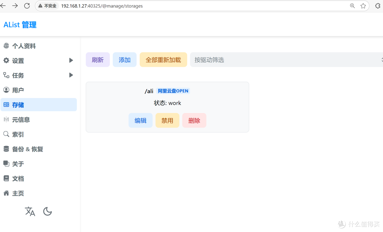Click the house icon beside 主页
This screenshot has width=383, height=232.
(x=6, y=193)
